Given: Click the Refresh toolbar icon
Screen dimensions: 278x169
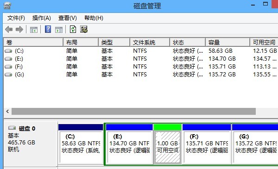Looking at the screenshot, I should tap(73, 29).
